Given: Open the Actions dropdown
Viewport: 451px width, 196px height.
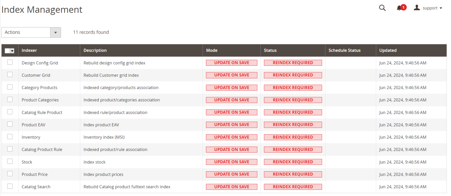Looking at the screenshot, I should tap(31, 32).
